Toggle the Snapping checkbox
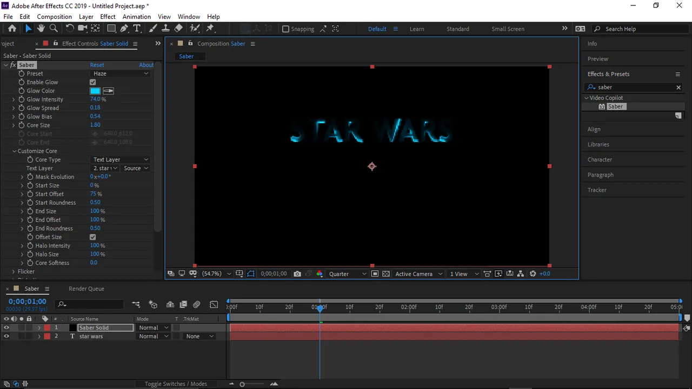Image resolution: width=692 pixels, height=389 pixels. click(x=285, y=29)
